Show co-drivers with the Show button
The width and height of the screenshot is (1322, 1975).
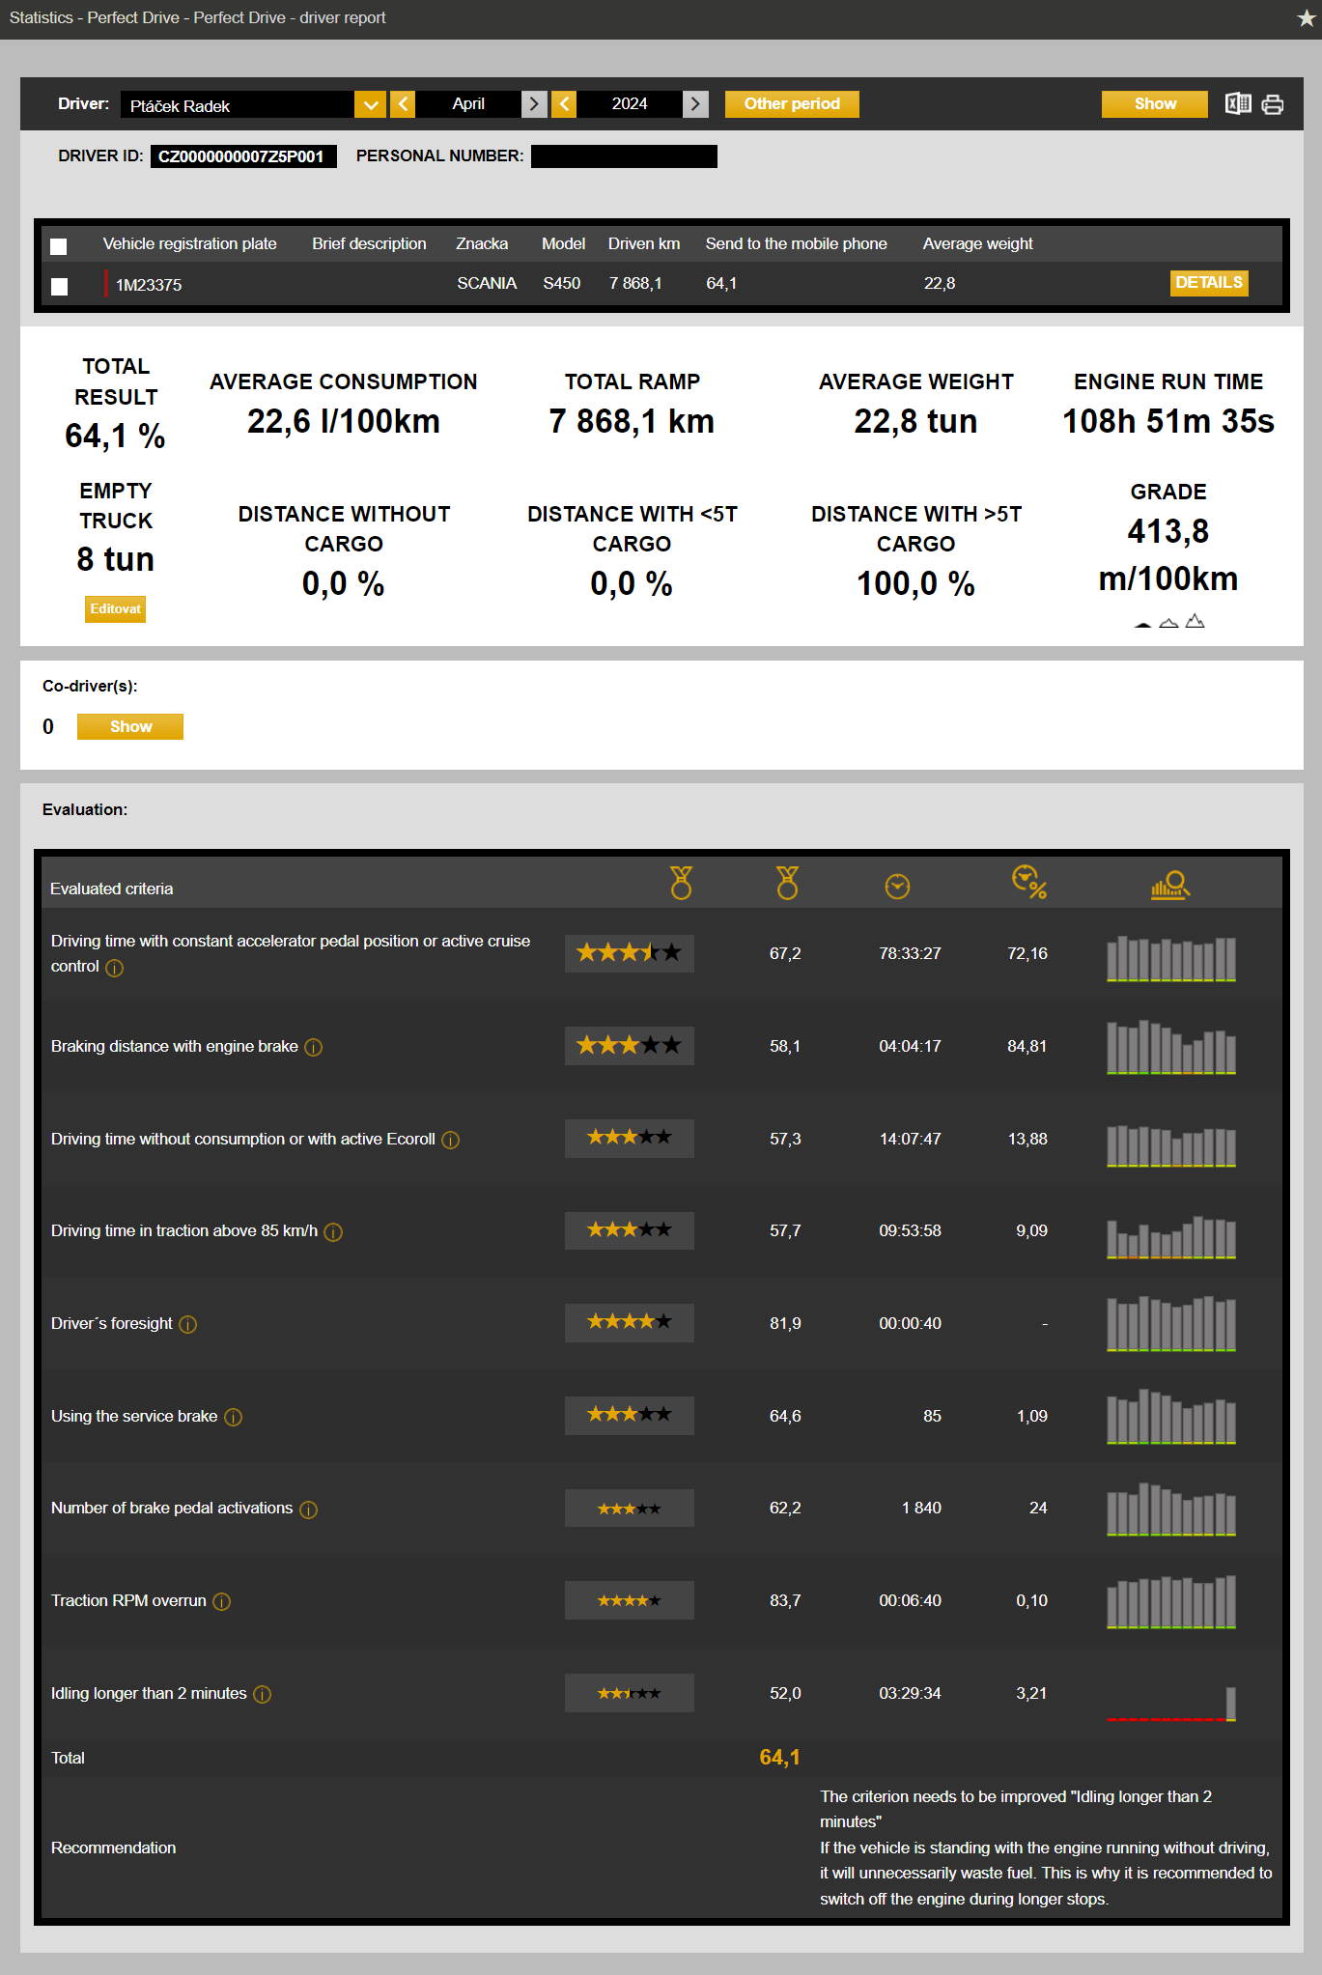(130, 727)
